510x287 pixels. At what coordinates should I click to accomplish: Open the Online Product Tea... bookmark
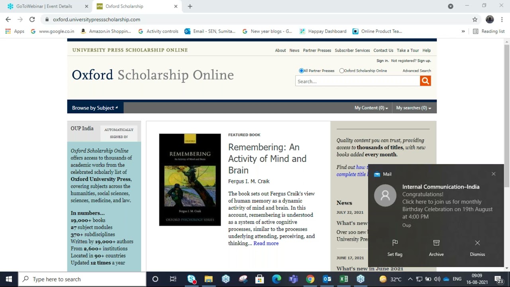click(377, 31)
